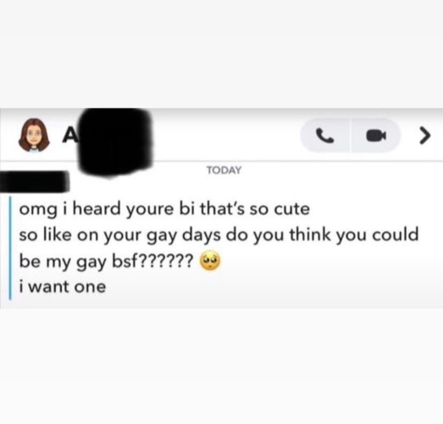
Task: Tap the TODAY date separator label
Action: (224, 170)
